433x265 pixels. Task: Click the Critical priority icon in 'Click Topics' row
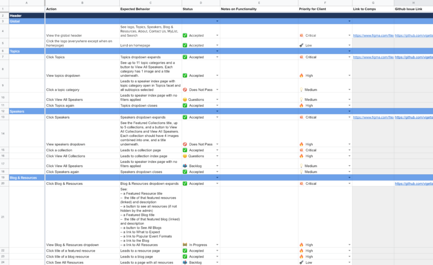301,57
